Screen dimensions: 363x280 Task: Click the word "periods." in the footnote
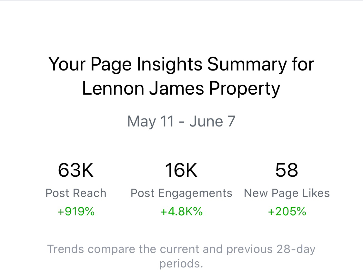(181, 264)
